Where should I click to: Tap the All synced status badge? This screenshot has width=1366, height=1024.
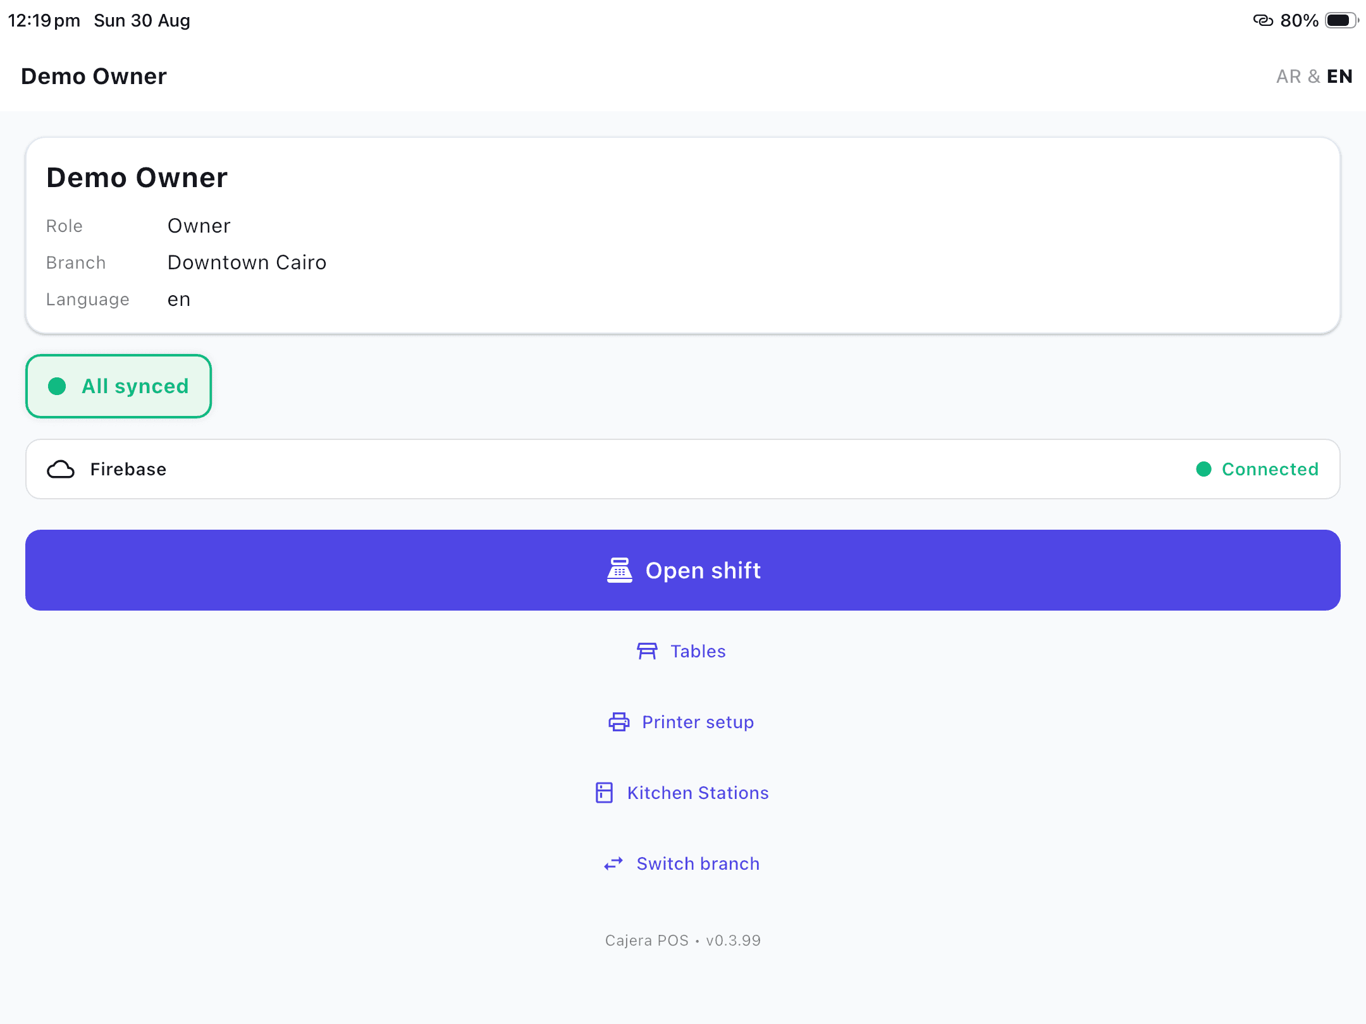pyautogui.click(x=118, y=386)
